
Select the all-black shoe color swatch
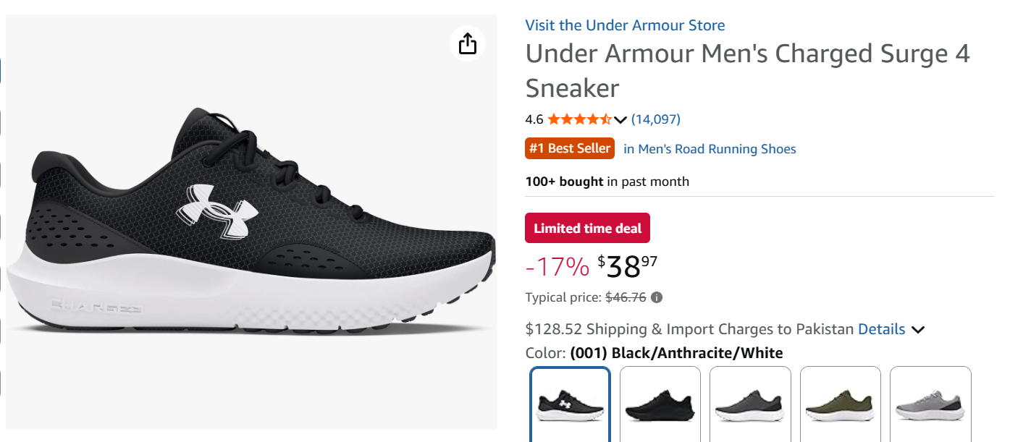coord(660,404)
